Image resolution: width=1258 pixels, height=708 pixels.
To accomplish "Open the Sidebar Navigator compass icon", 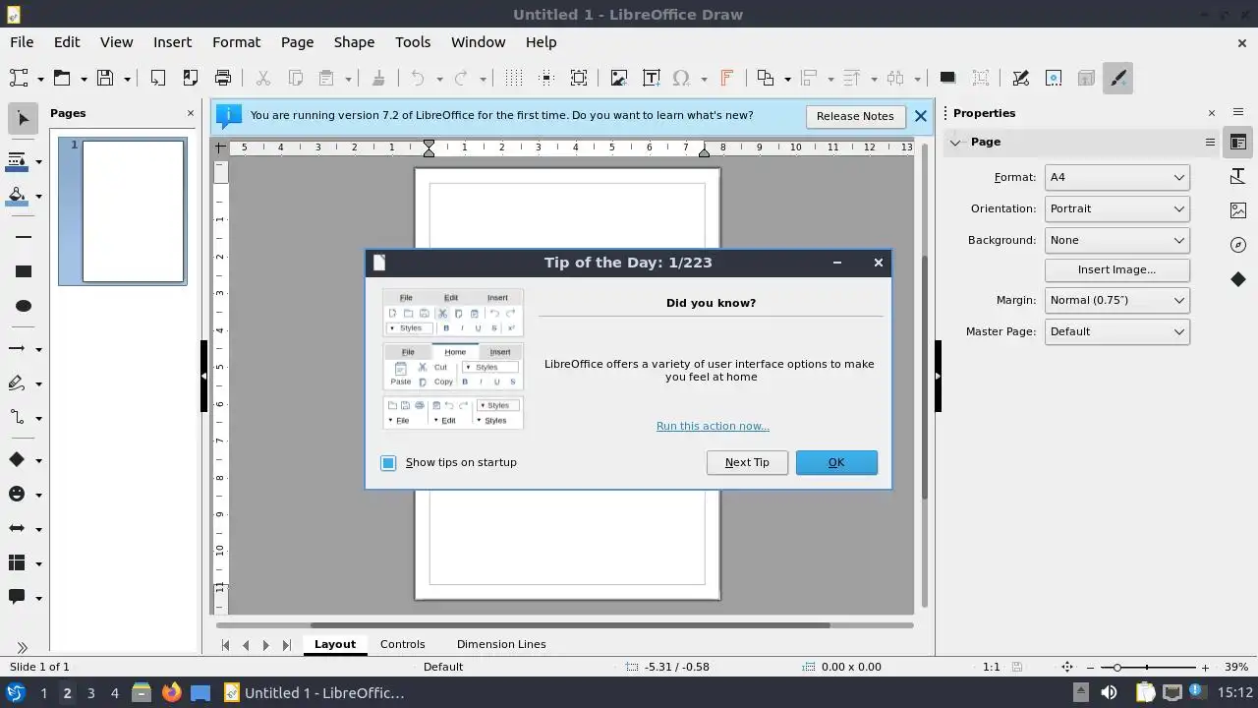I will pos(1238,245).
